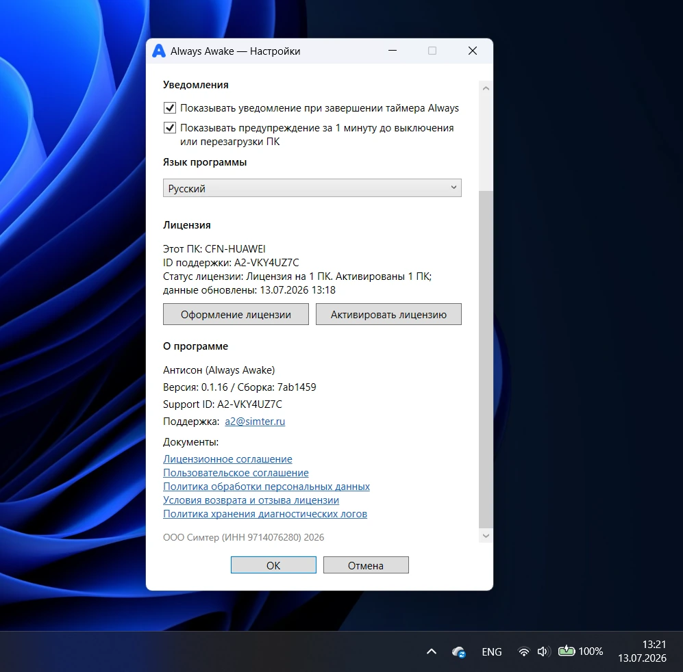
Task: Uncheck the timer completion notification checkbox
Action: (170, 108)
